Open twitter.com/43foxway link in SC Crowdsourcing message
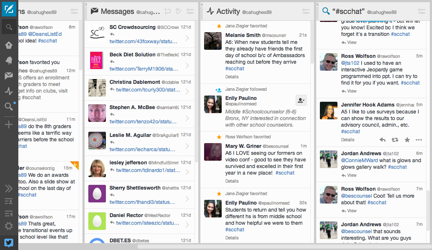 point(143,41)
